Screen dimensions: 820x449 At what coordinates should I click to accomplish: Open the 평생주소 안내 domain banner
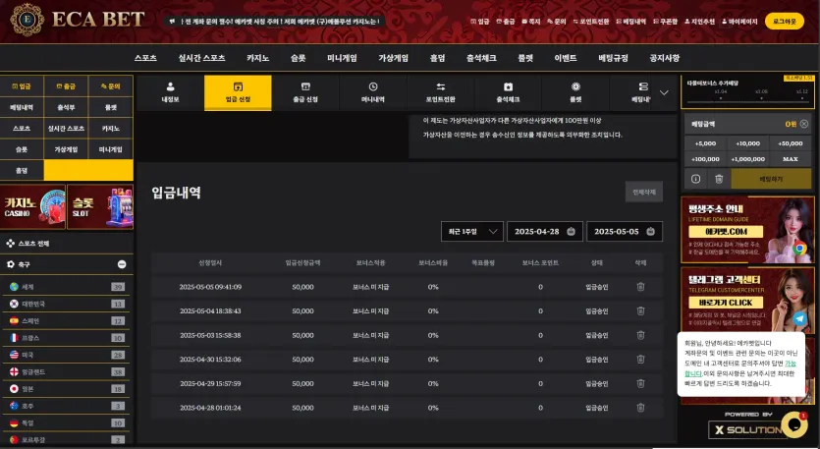(747, 230)
